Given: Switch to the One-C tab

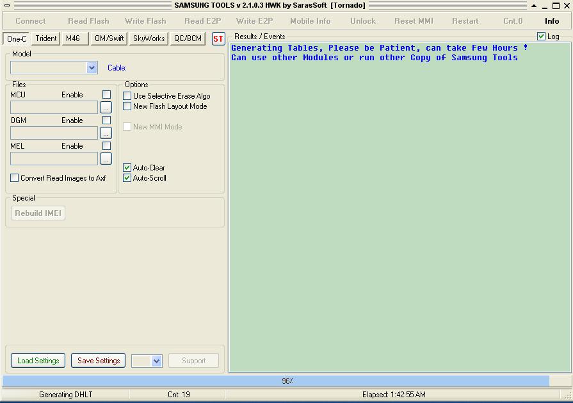Looking at the screenshot, I should pos(17,39).
